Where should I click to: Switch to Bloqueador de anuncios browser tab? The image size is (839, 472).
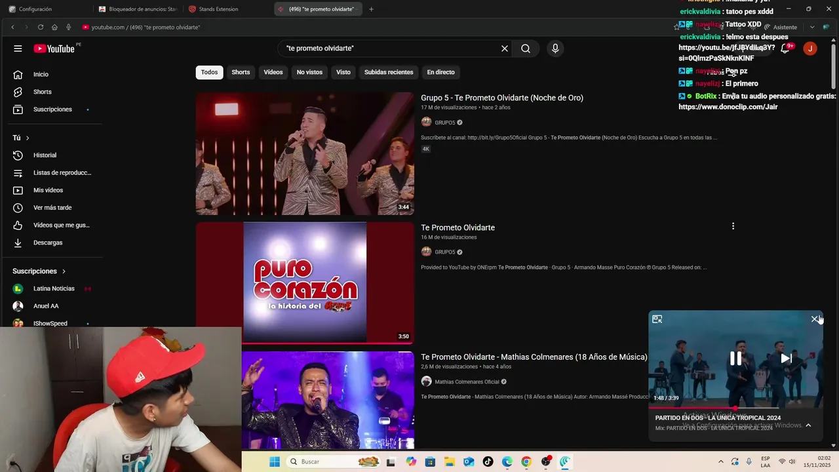[x=138, y=9]
